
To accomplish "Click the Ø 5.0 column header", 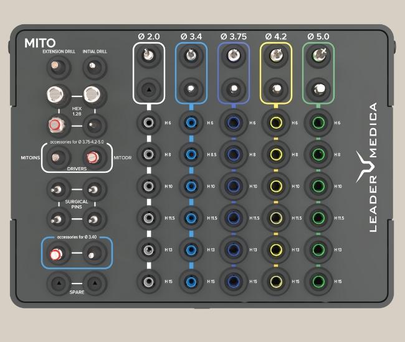I will click(317, 35).
